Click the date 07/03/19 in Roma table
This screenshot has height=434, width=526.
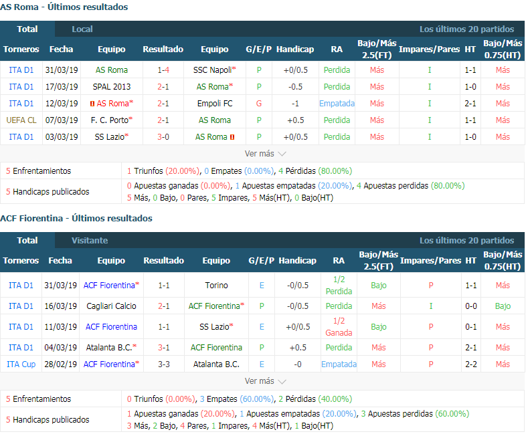[62, 120]
